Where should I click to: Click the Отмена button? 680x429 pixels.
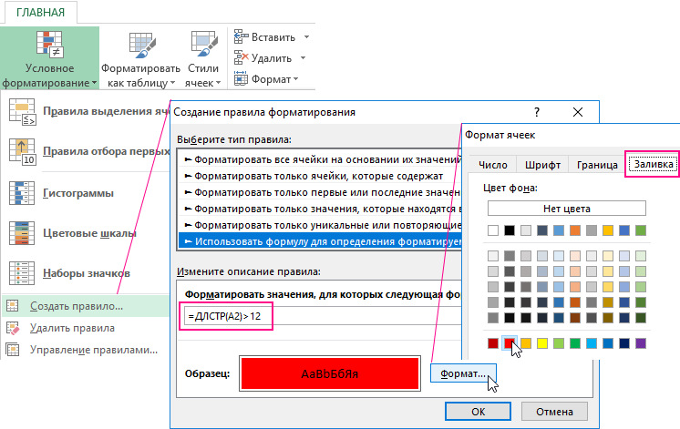pos(554,411)
